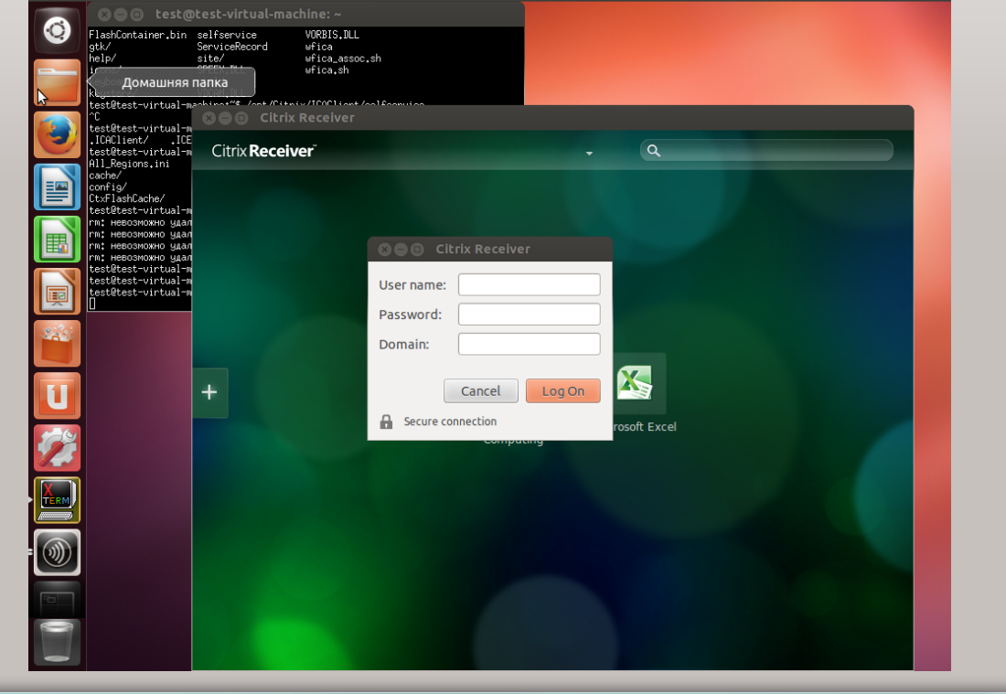Open Ubuntu One launcher icon
1006x694 pixels.
57,396
